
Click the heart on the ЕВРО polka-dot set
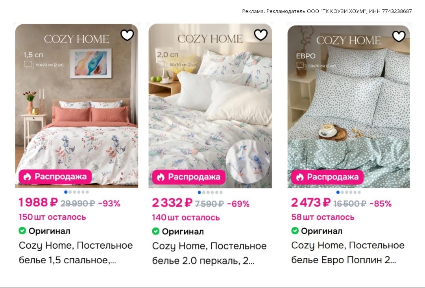[399, 36]
